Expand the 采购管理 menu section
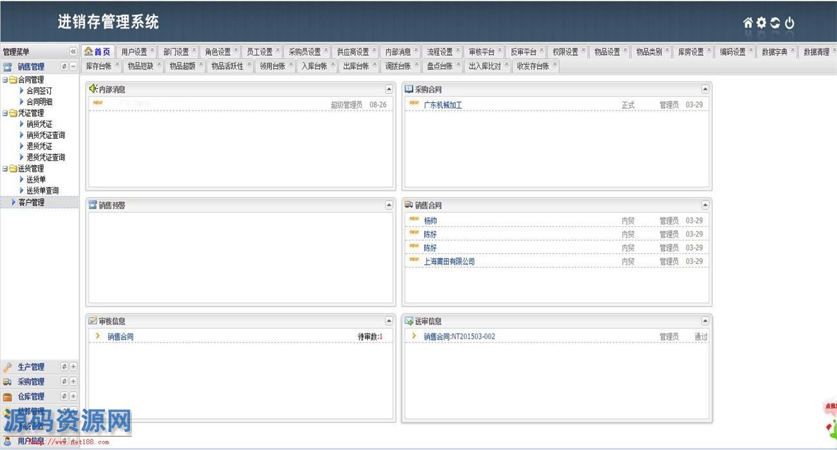 73,382
